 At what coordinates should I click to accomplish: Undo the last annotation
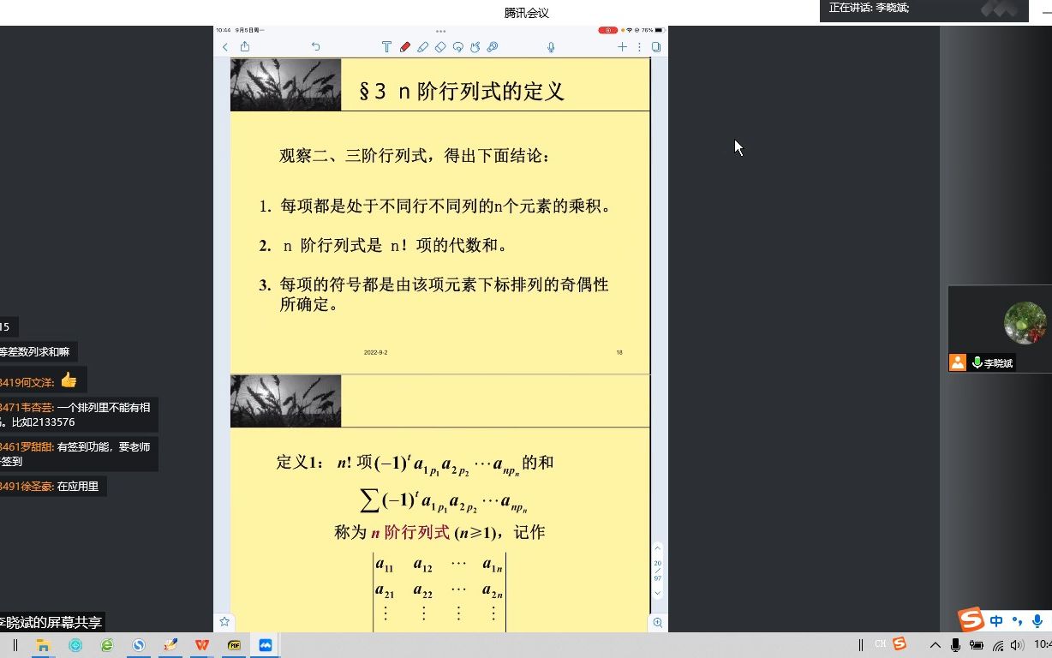click(315, 46)
